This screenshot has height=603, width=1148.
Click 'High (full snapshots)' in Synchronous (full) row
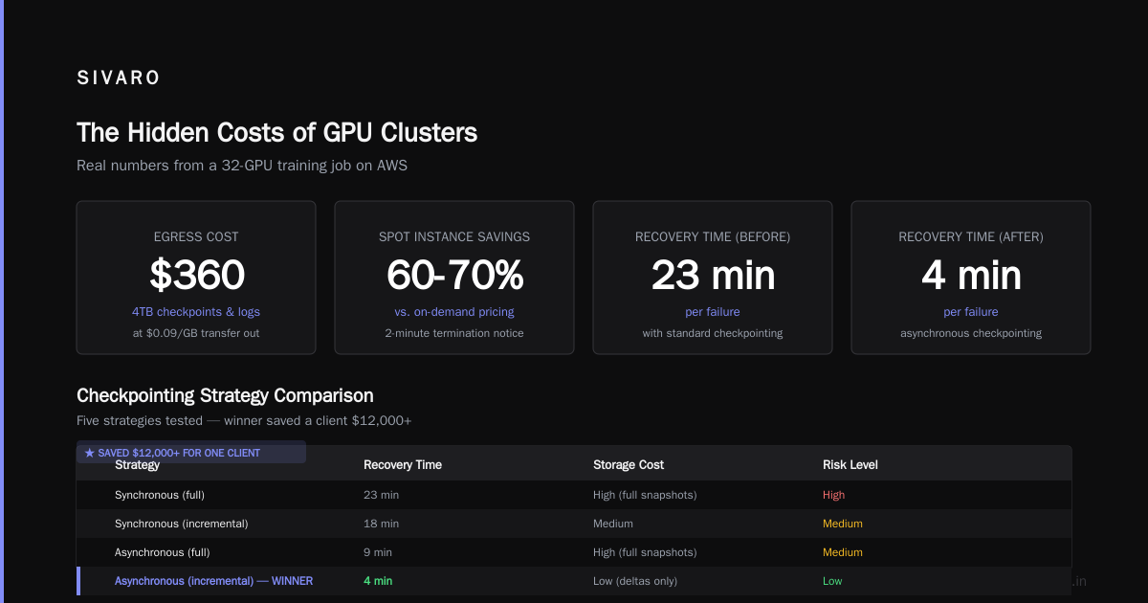645,495
